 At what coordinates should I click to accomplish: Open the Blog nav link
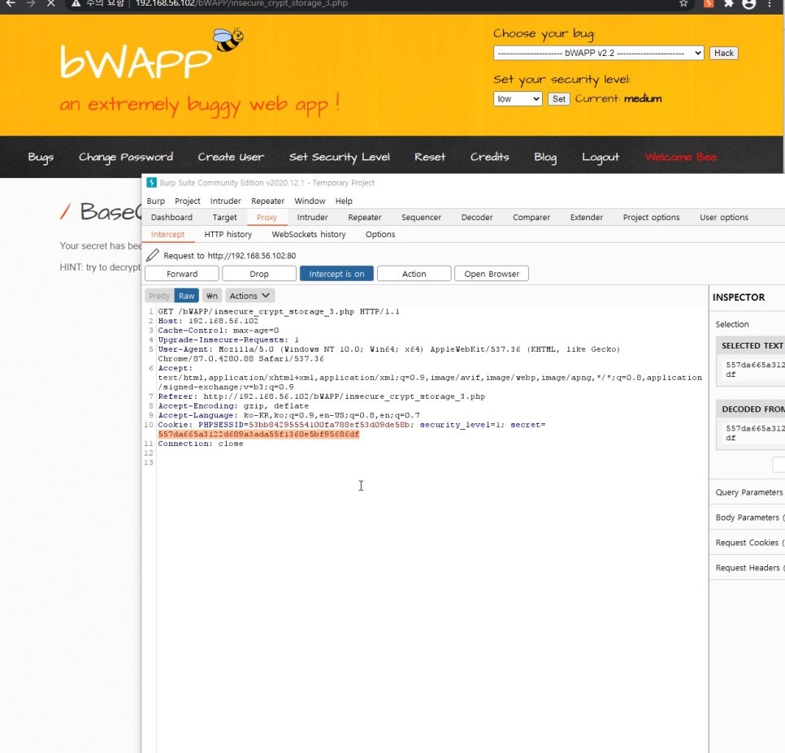pos(545,157)
